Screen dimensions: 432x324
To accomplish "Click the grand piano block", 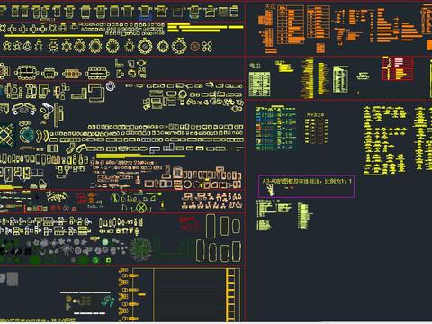I will (x=43, y=184).
